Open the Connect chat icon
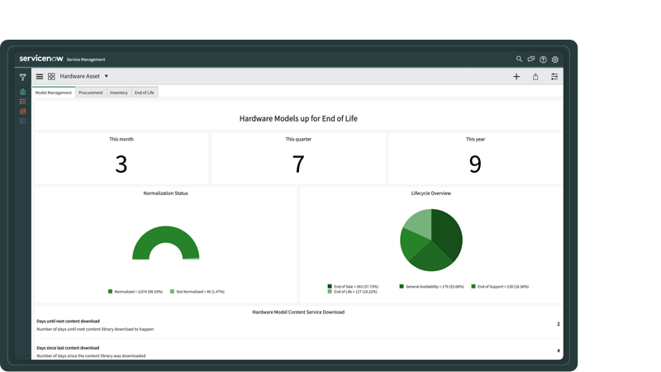This screenshot has width=661, height=372. [x=531, y=59]
